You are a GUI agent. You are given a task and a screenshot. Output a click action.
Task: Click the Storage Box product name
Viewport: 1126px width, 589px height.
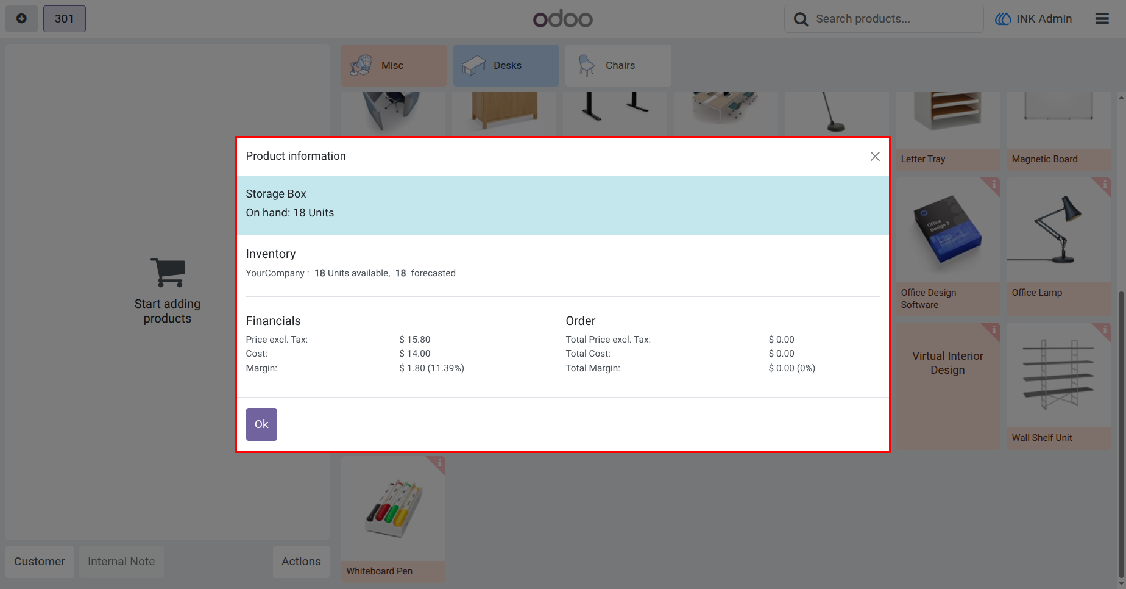point(276,194)
